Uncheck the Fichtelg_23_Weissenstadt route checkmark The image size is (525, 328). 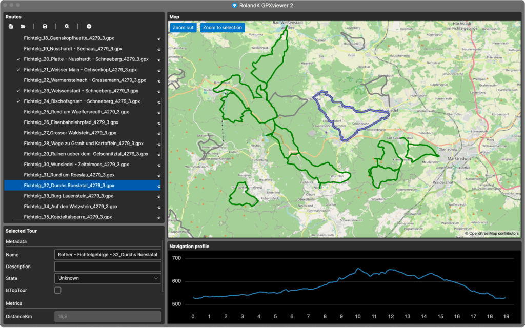(x=18, y=91)
